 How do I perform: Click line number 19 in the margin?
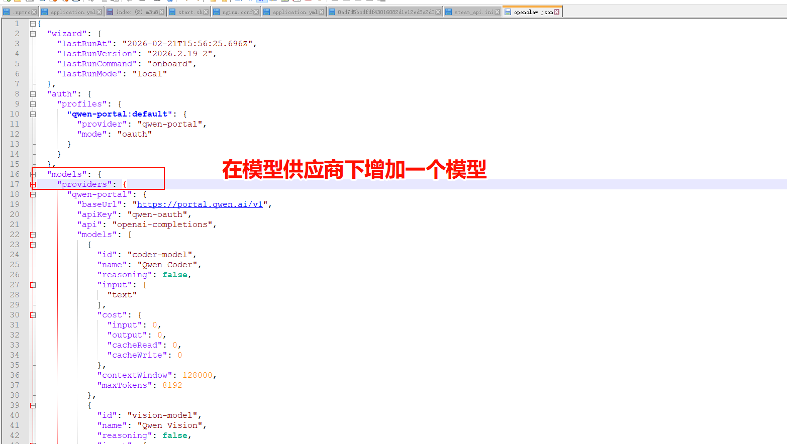(14, 204)
